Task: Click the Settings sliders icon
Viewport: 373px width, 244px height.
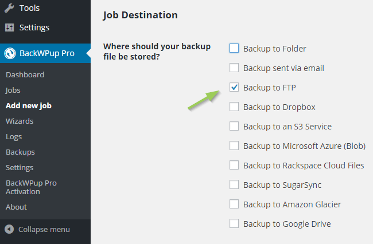Action: pyautogui.click(x=10, y=27)
